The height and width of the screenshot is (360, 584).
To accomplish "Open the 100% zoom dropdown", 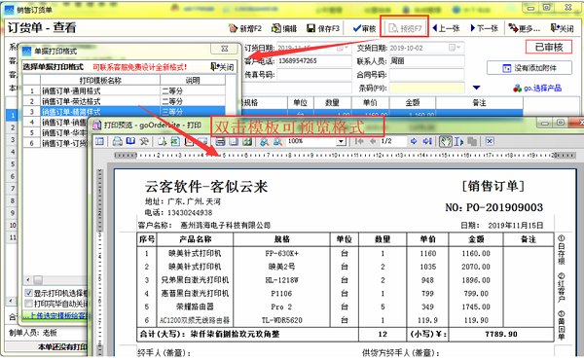I will 341,142.
